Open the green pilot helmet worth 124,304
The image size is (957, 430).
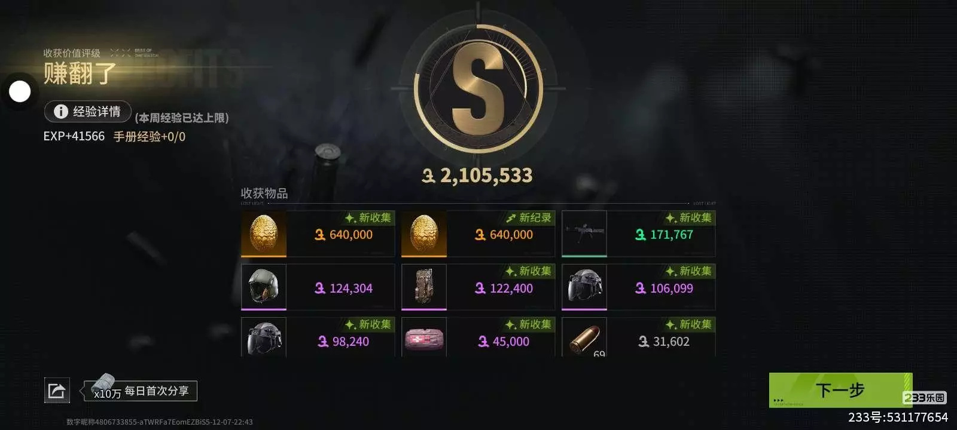pyautogui.click(x=318, y=287)
